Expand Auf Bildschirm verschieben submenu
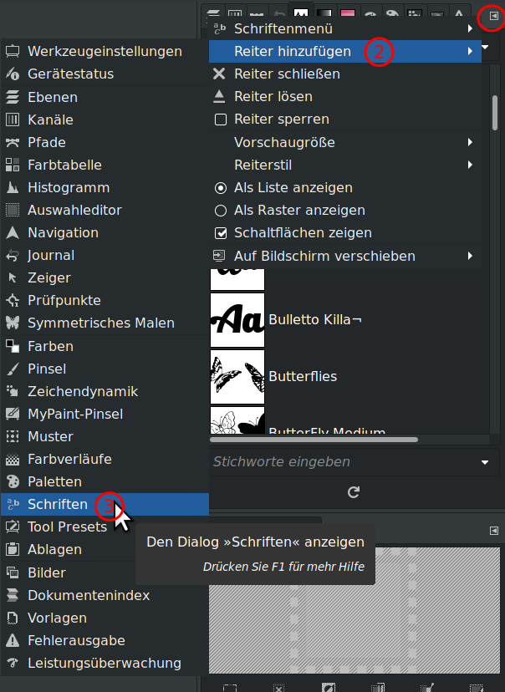Screen dimensions: 505x692 [x=344, y=256]
